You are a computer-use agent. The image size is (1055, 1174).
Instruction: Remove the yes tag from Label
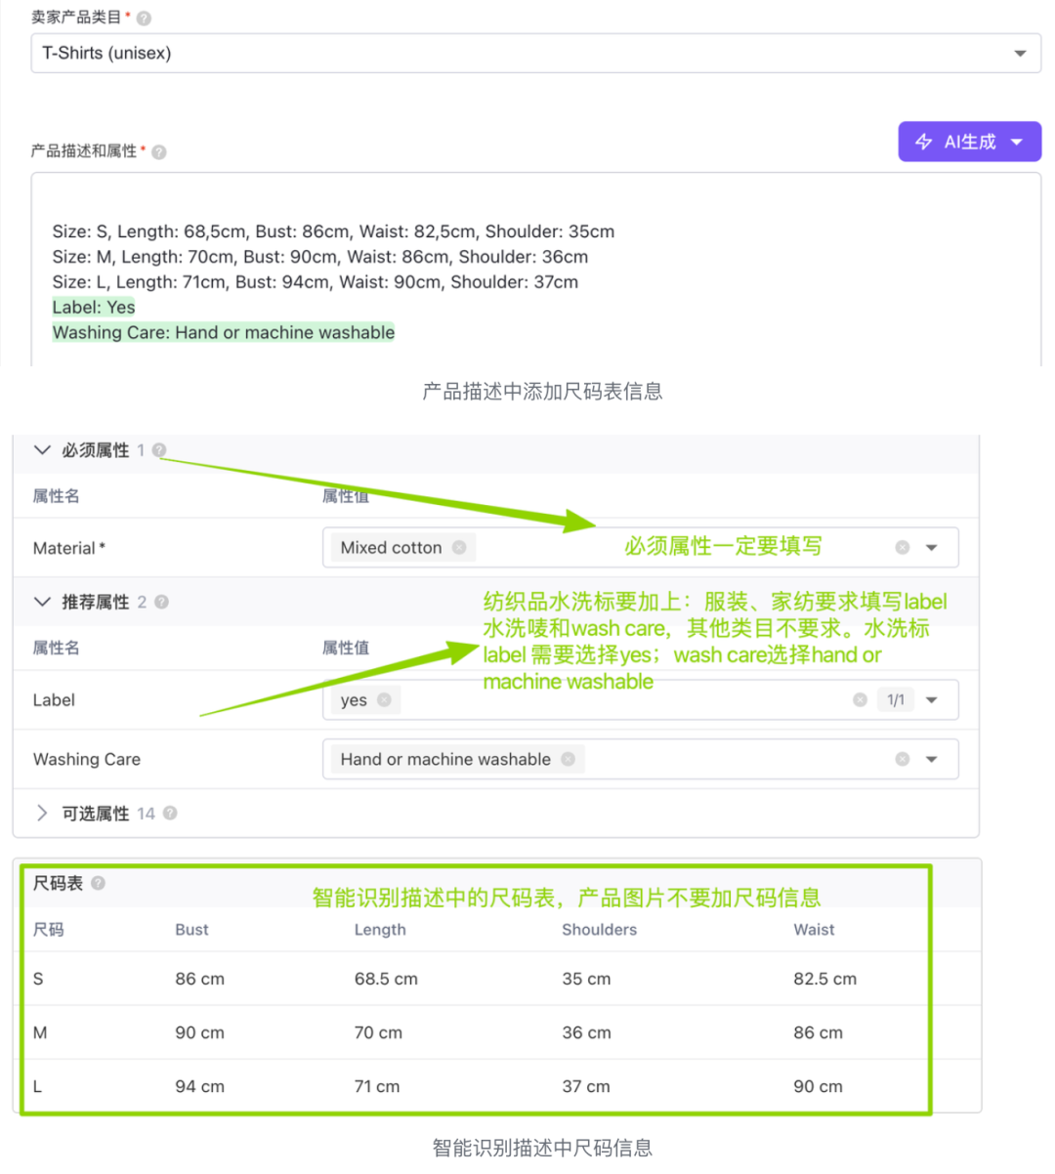384,699
